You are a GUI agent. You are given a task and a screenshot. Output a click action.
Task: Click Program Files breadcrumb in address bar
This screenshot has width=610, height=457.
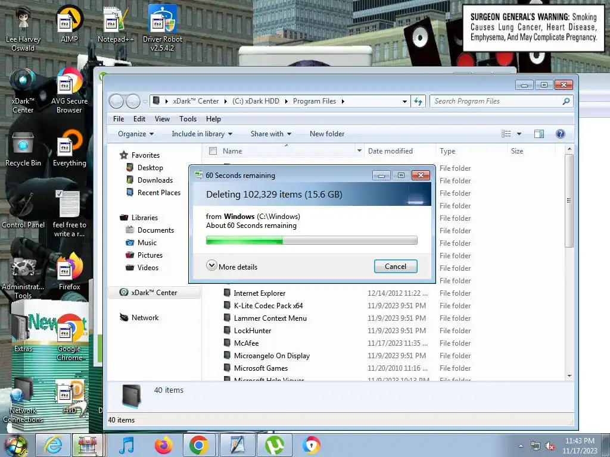pos(315,101)
